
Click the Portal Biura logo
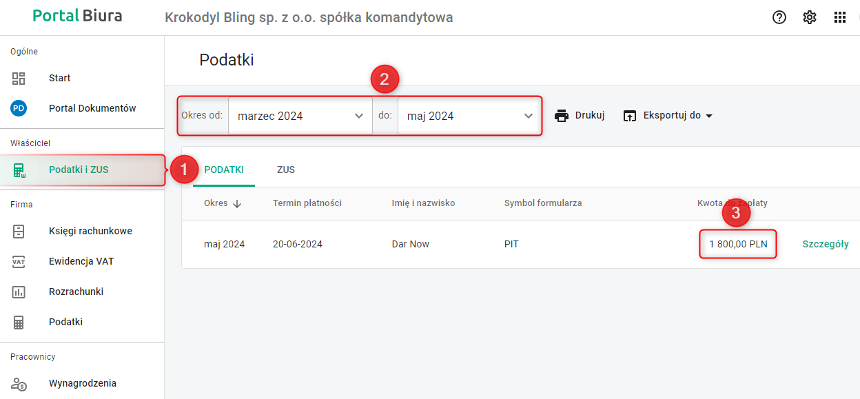(77, 16)
